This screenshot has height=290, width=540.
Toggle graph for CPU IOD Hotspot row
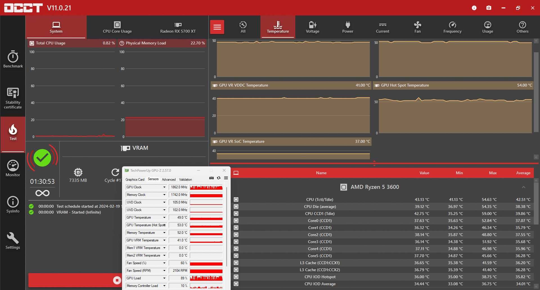(x=236, y=277)
